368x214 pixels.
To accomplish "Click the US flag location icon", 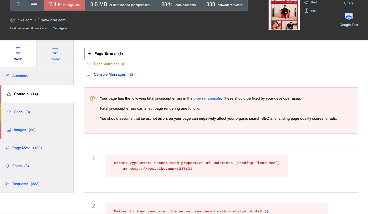I will click(x=34, y=4).
